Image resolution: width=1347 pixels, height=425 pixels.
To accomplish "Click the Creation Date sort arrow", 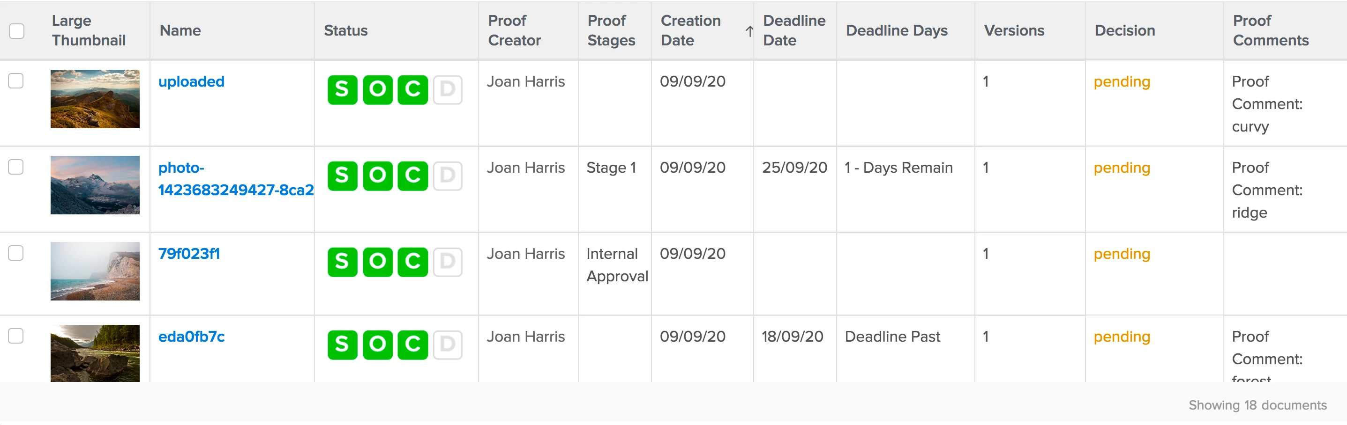I will pyautogui.click(x=749, y=31).
